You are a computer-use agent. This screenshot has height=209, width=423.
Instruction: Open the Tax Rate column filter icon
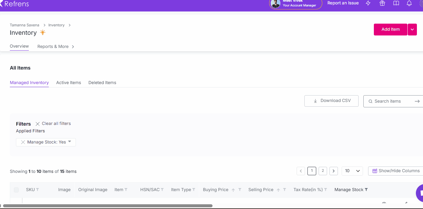(x=325, y=190)
